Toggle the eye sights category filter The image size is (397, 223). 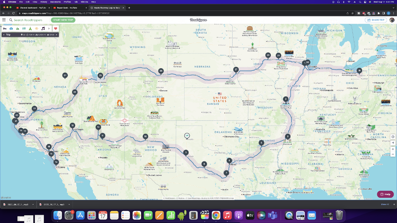point(36,28)
